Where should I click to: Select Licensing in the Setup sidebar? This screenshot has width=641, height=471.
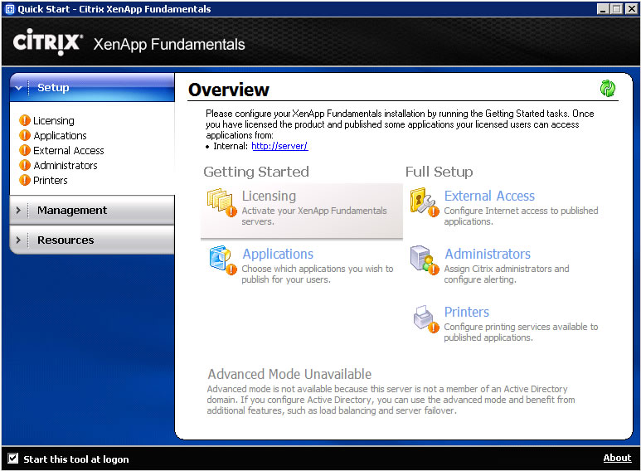tap(54, 120)
